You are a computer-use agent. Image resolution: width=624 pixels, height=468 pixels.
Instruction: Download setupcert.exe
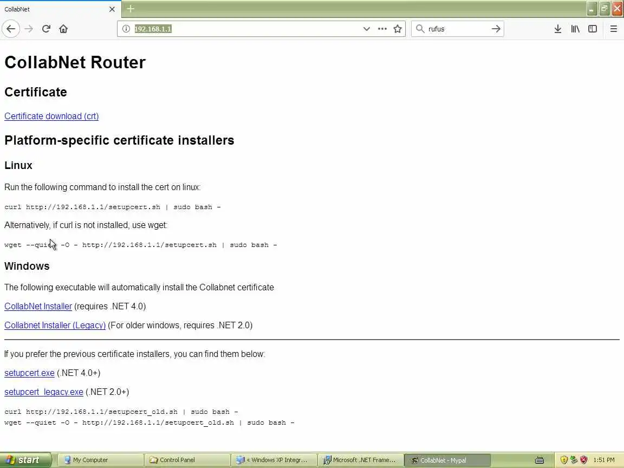click(29, 373)
